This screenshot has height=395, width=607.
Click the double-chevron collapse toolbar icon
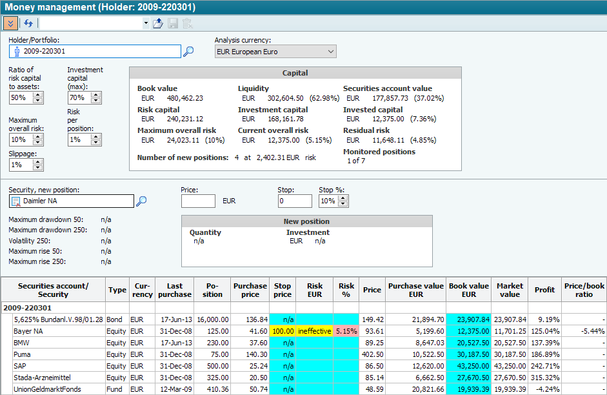10,23
